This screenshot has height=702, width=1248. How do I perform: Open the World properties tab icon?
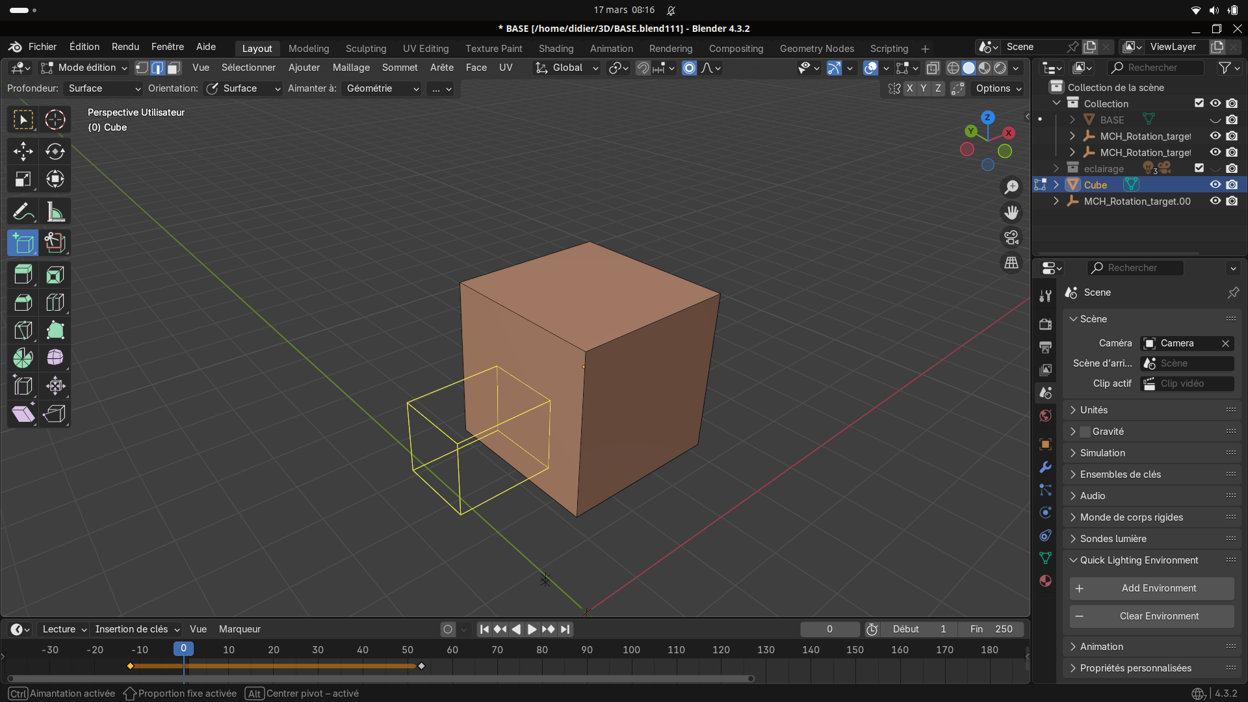(1045, 416)
